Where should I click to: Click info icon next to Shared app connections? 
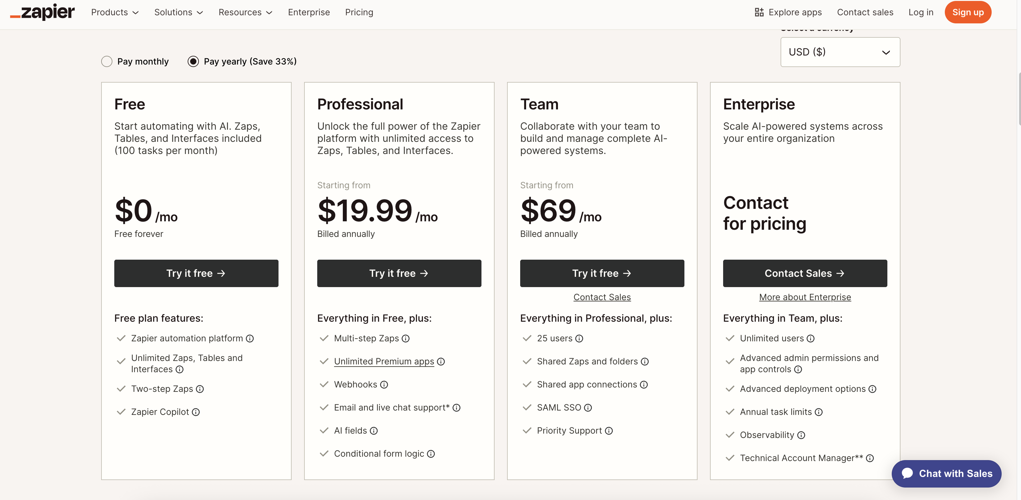[644, 384]
